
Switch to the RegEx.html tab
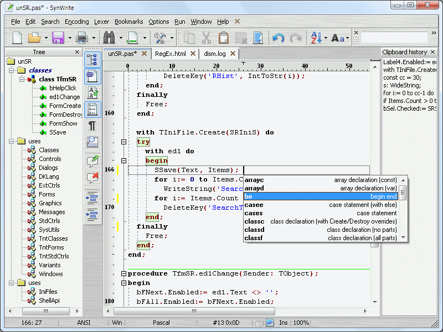point(171,54)
